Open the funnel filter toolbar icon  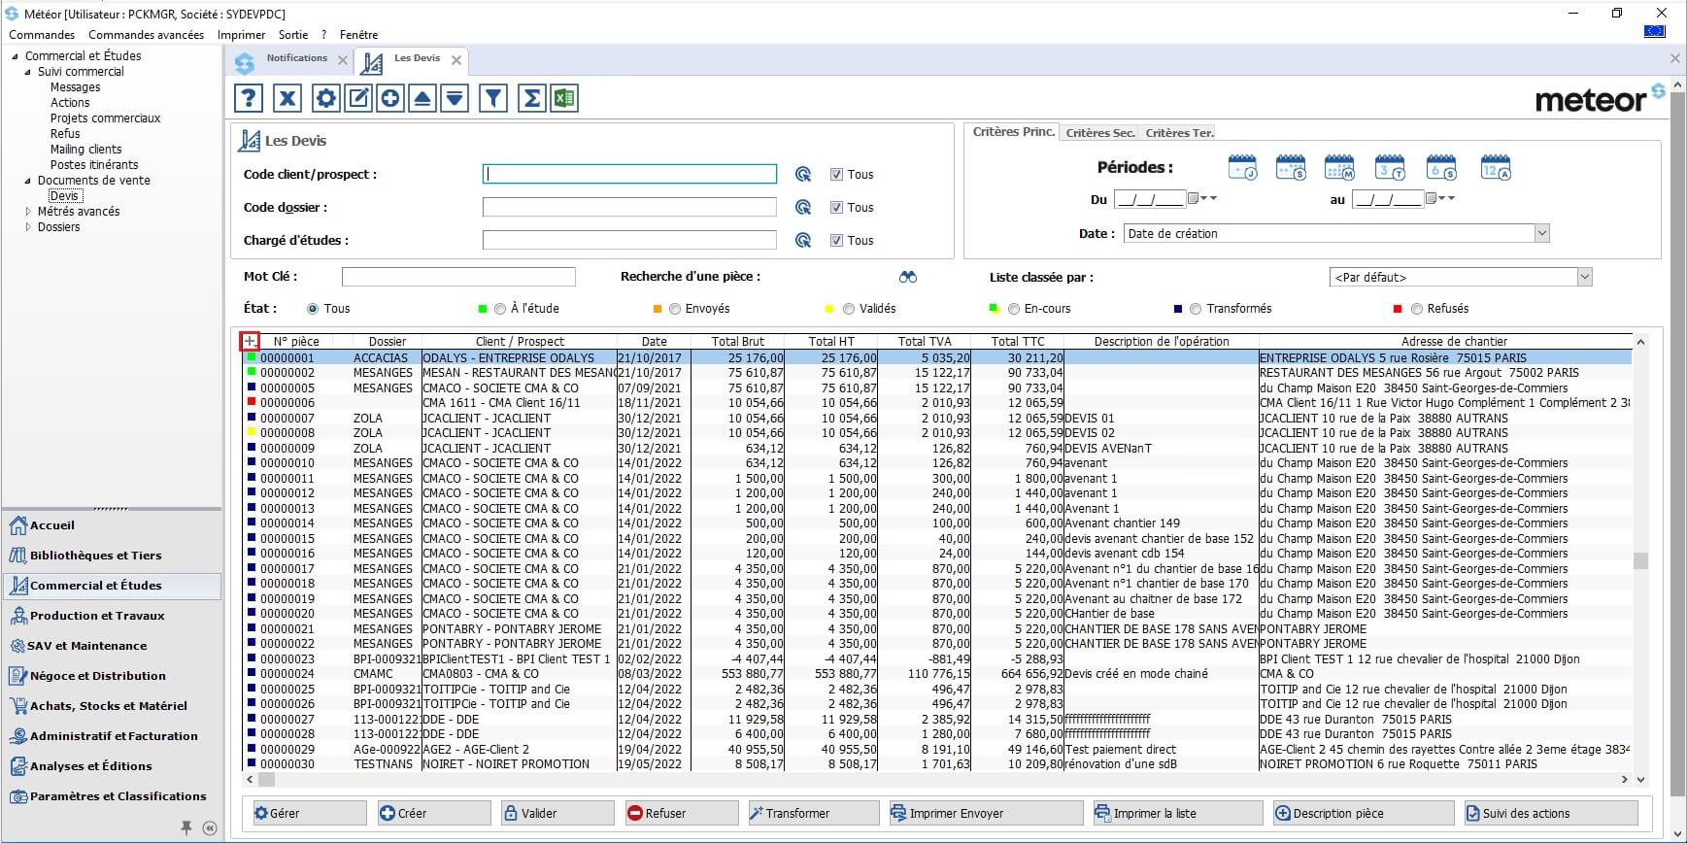coord(493,98)
